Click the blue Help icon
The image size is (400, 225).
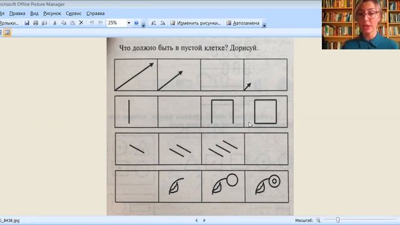click(136, 23)
